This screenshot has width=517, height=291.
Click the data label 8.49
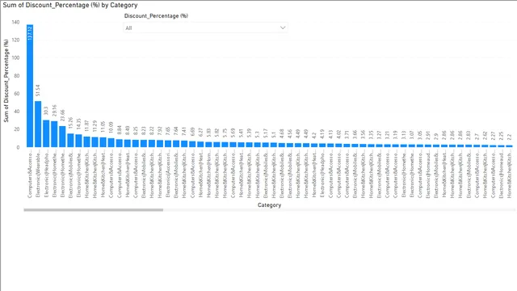click(128, 131)
